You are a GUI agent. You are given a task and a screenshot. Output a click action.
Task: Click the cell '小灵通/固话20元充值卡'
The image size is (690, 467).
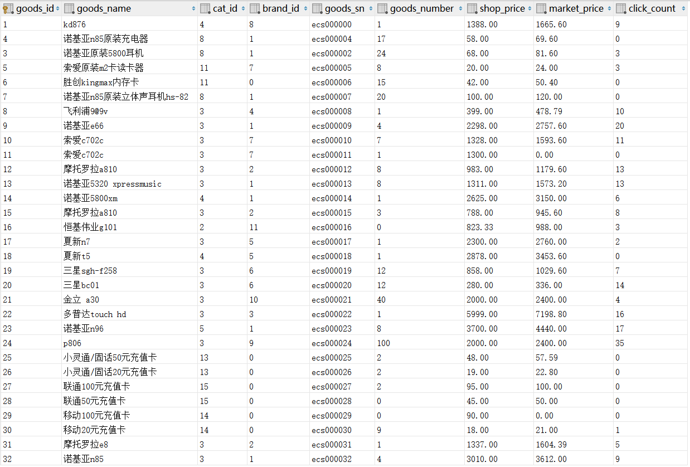[110, 372]
